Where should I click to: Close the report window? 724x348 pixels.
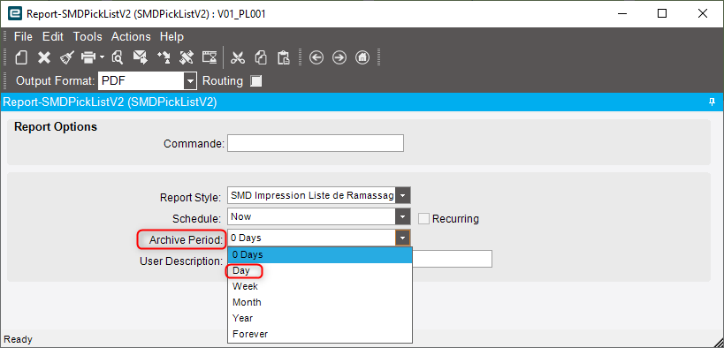click(702, 14)
